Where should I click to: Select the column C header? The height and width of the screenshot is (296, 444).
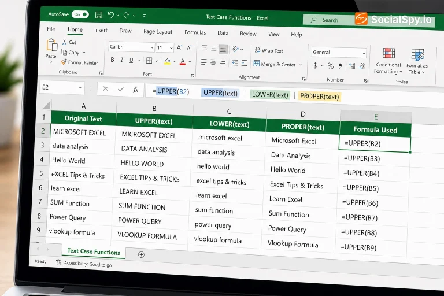click(x=229, y=112)
